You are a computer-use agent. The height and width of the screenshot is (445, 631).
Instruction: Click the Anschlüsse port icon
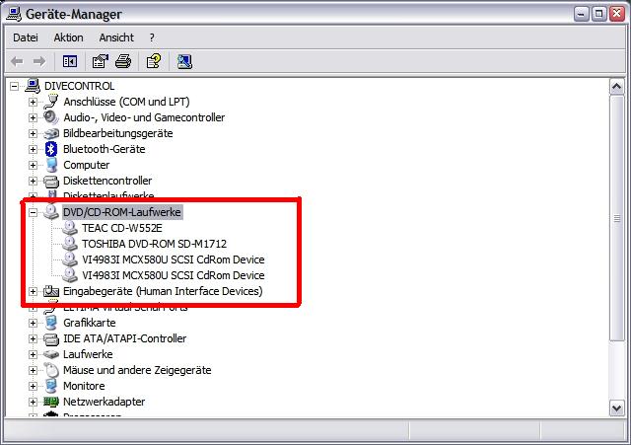51,102
